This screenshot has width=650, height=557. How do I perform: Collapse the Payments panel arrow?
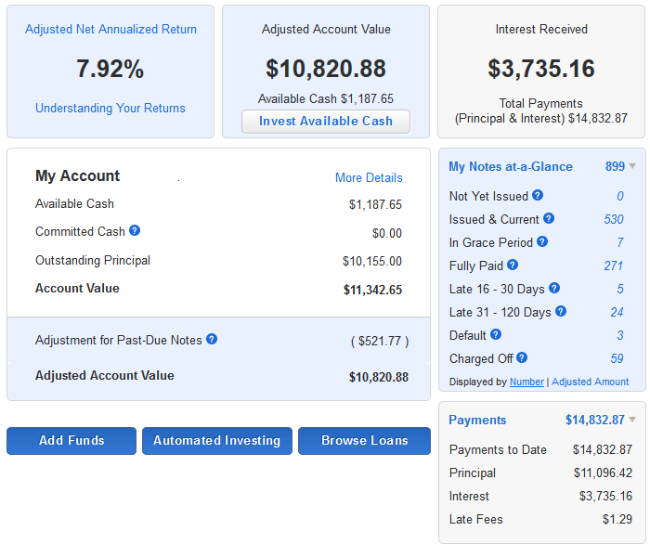tap(632, 420)
